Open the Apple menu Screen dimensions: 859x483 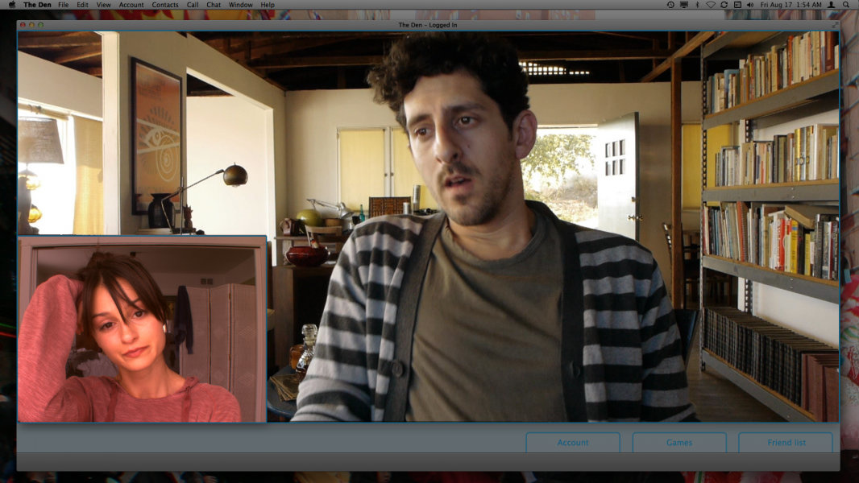click(11, 4)
